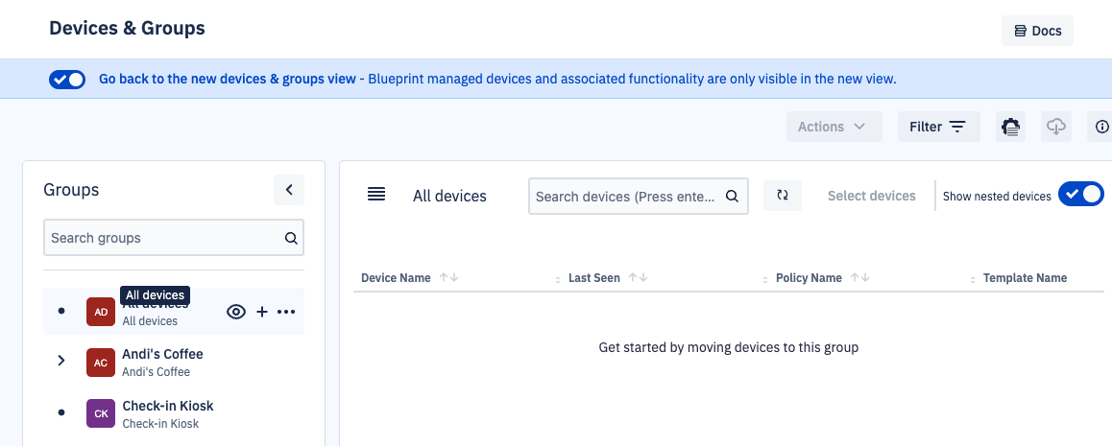Click the info circle icon
Screen dimensions: 1112x446
tap(1100, 127)
